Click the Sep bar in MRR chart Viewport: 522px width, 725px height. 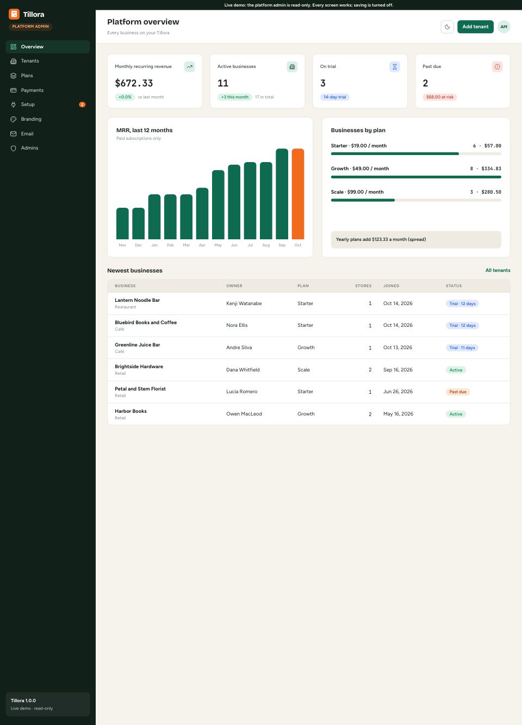(282, 194)
